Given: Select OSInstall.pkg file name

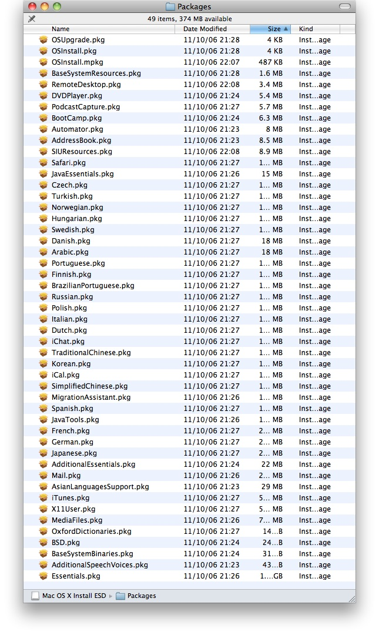Looking at the screenshot, I should click(x=74, y=51).
